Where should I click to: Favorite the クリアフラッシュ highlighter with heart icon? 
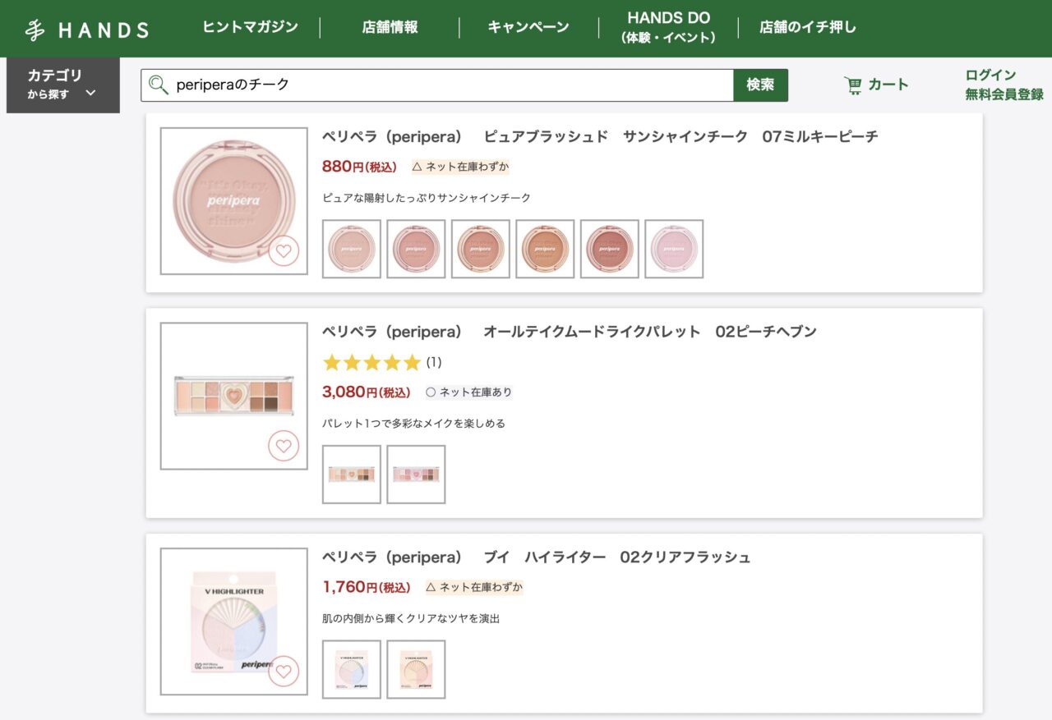284,672
